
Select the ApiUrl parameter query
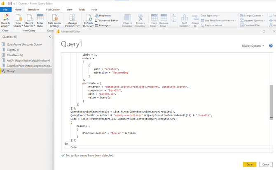pos(26,60)
